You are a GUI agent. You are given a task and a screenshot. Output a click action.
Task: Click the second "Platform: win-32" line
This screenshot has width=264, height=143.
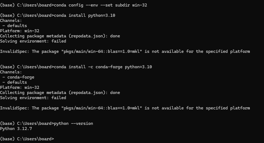(20, 87)
